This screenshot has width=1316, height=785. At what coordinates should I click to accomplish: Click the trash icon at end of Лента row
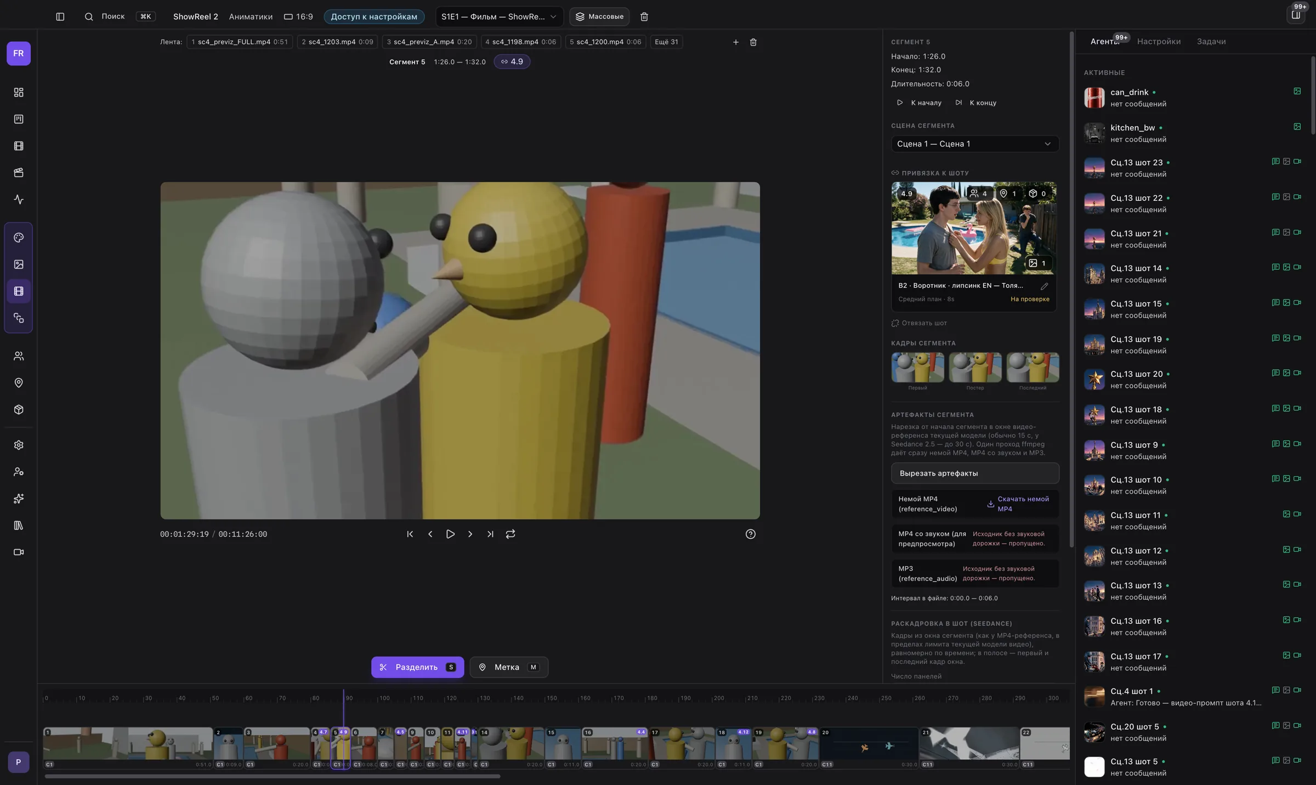click(x=753, y=42)
